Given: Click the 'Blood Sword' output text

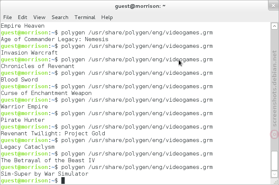Looking at the screenshot, I should click(x=19, y=80).
